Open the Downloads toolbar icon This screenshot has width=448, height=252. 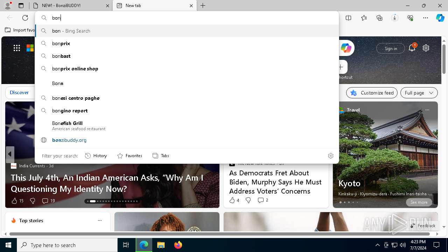click(x=395, y=18)
